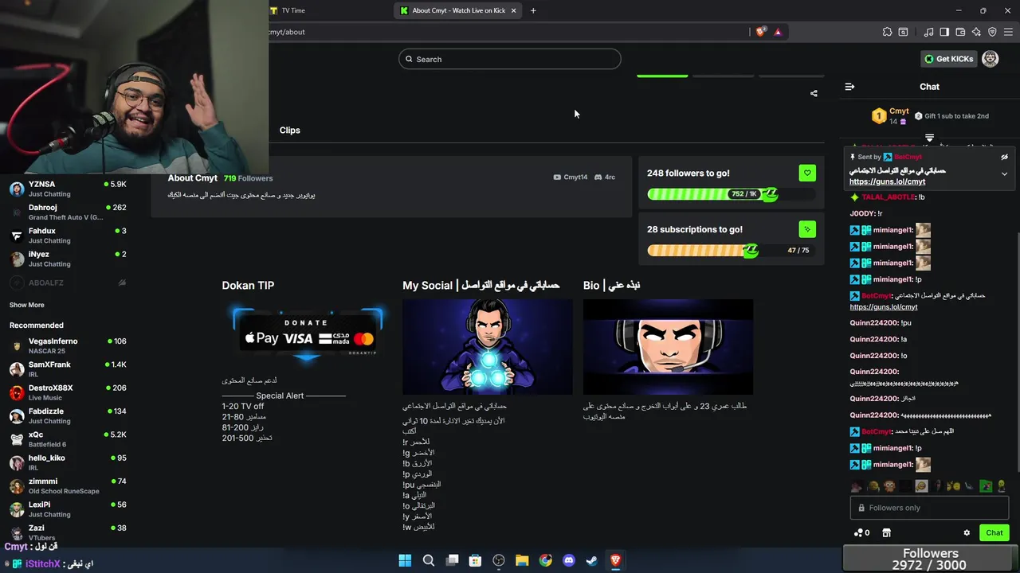The width and height of the screenshot is (1020, 573).
Task: Open Dahrooj Grand Theft Auto channel
Action: click(x=68, y=212)
